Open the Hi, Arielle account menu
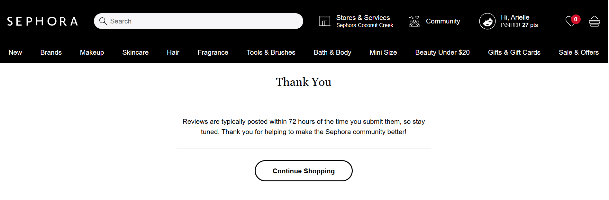 coord(515,18)
